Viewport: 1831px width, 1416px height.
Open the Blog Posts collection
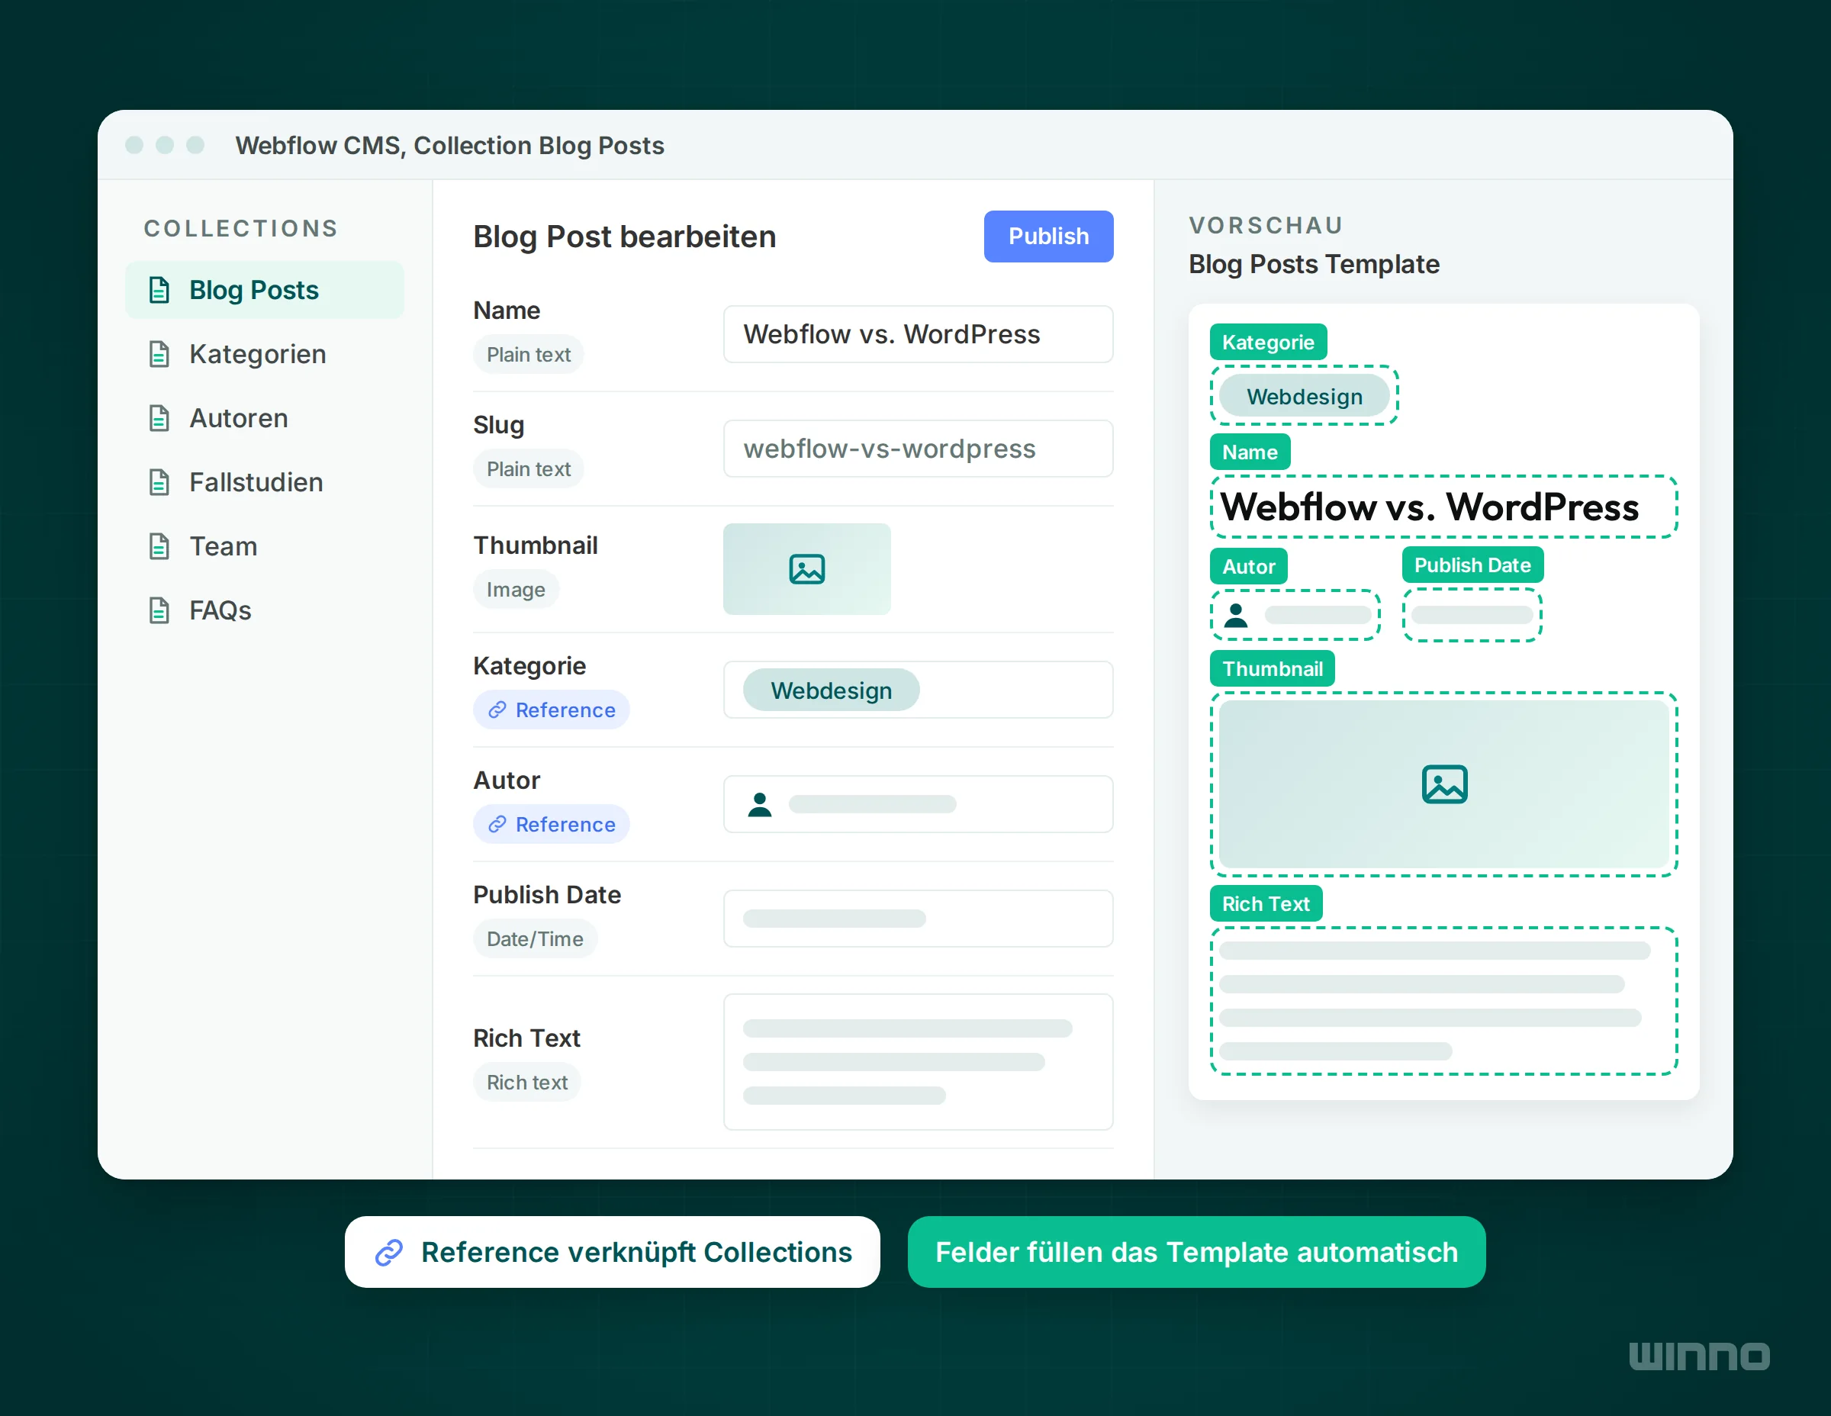tap(265, 290)
